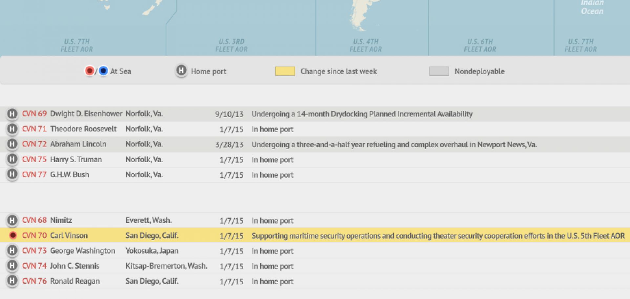Click the gray Nondeployable swatch
This screenshot has width=630, height=299.
439,71
